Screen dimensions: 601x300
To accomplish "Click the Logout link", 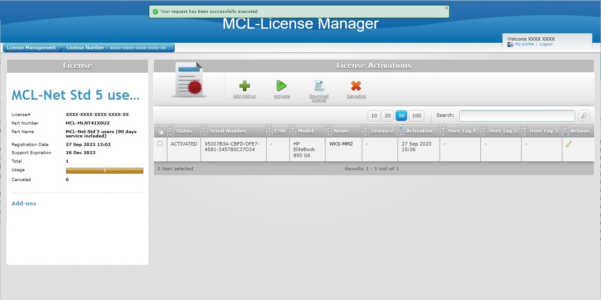I will (546, 44).
